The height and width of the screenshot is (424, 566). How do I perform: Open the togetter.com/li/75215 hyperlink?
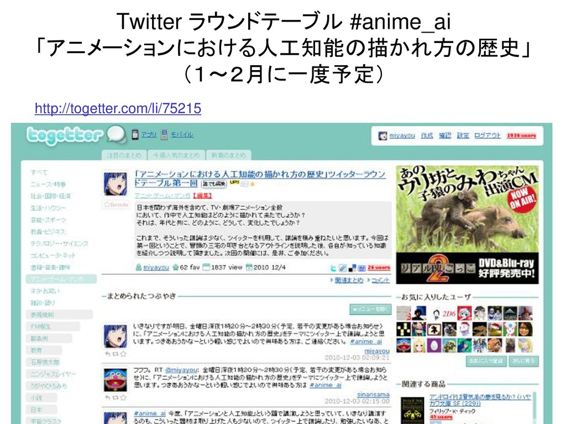[x=118, y=108]
